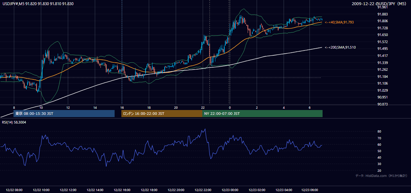This screenshot has height=193, width=411.
Task: Click the 12/22 22:00 date label
Action: (203, 190)
